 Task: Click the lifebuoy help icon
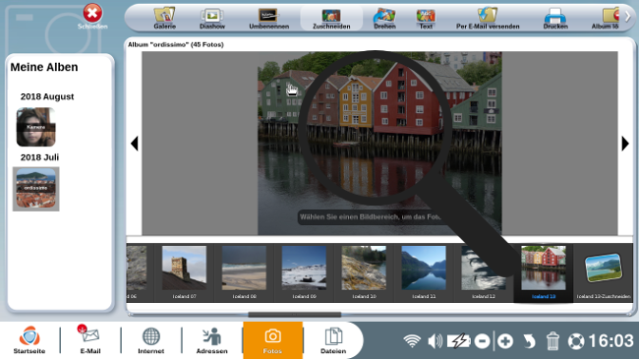tap(576, 341)
